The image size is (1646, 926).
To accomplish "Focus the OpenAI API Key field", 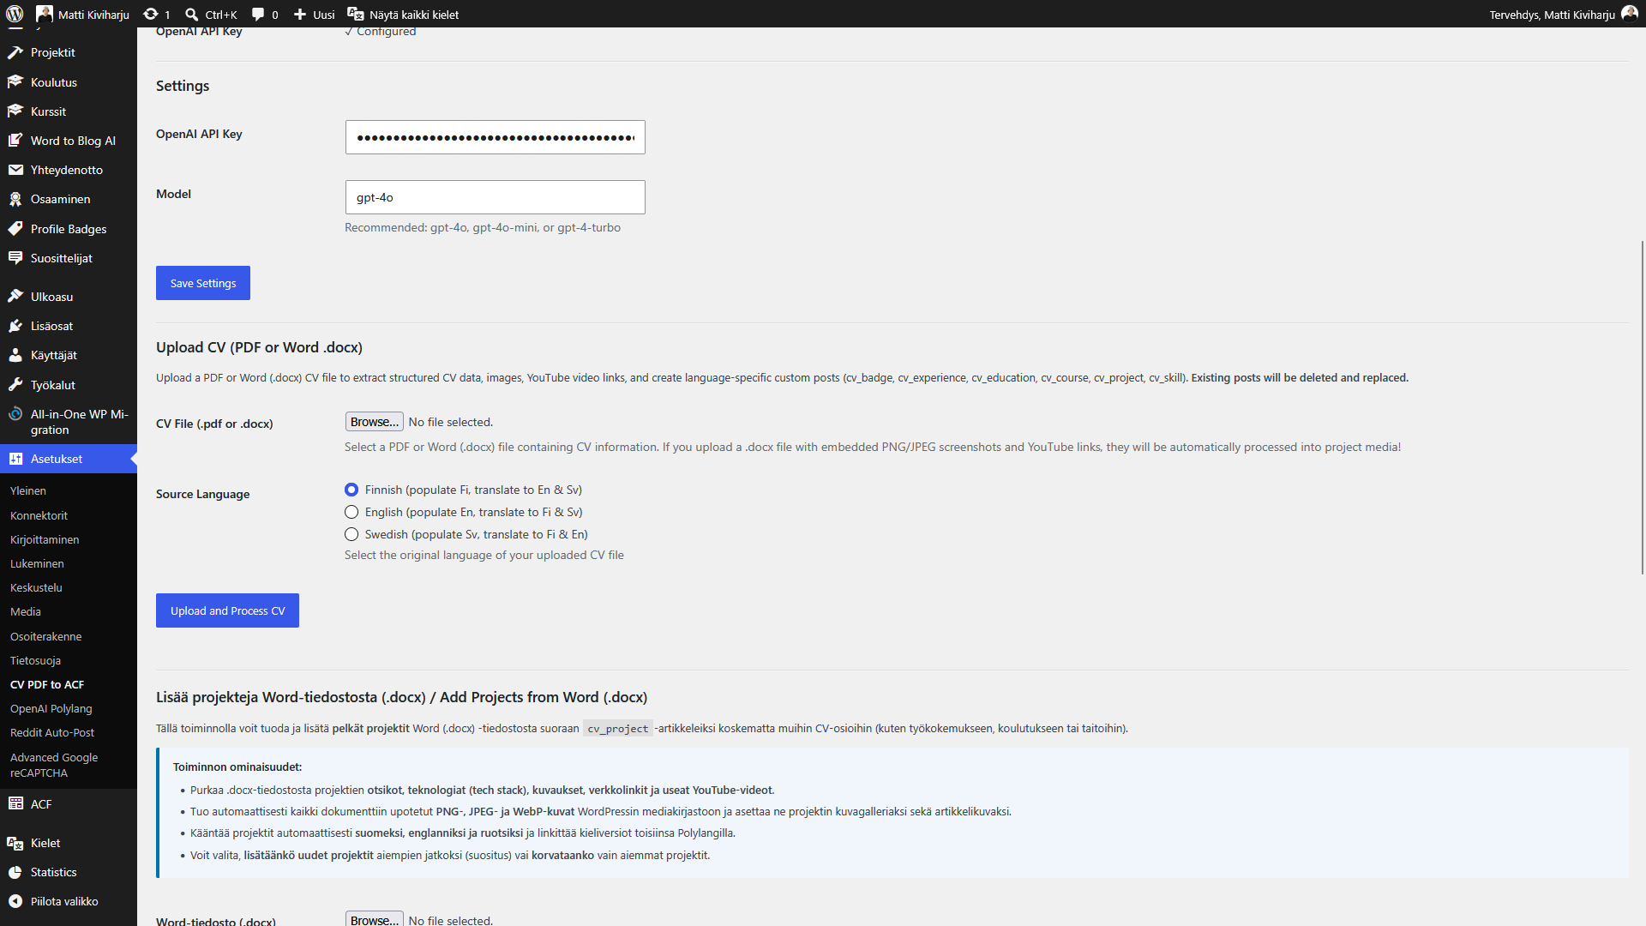I will (496, 137).
